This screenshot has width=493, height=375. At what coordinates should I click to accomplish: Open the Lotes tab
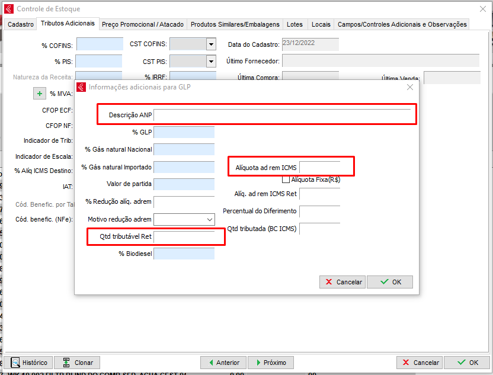click(294, 24)
